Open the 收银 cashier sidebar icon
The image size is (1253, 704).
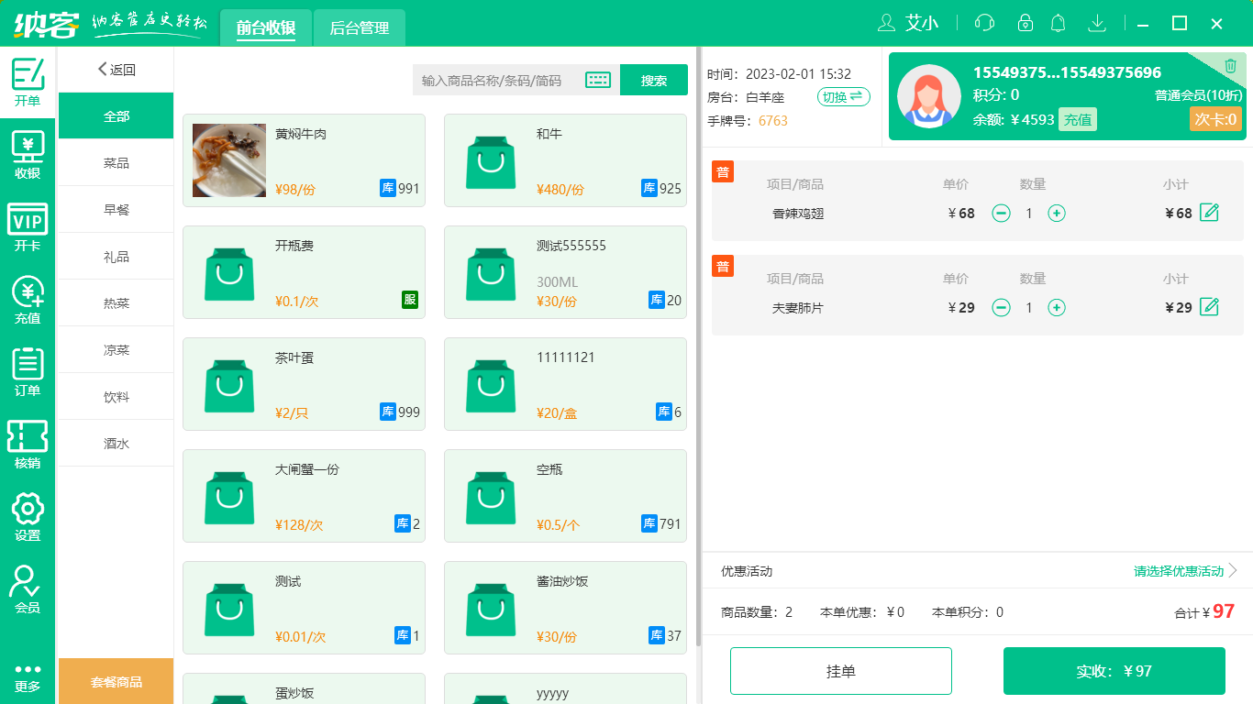[28, 156]
